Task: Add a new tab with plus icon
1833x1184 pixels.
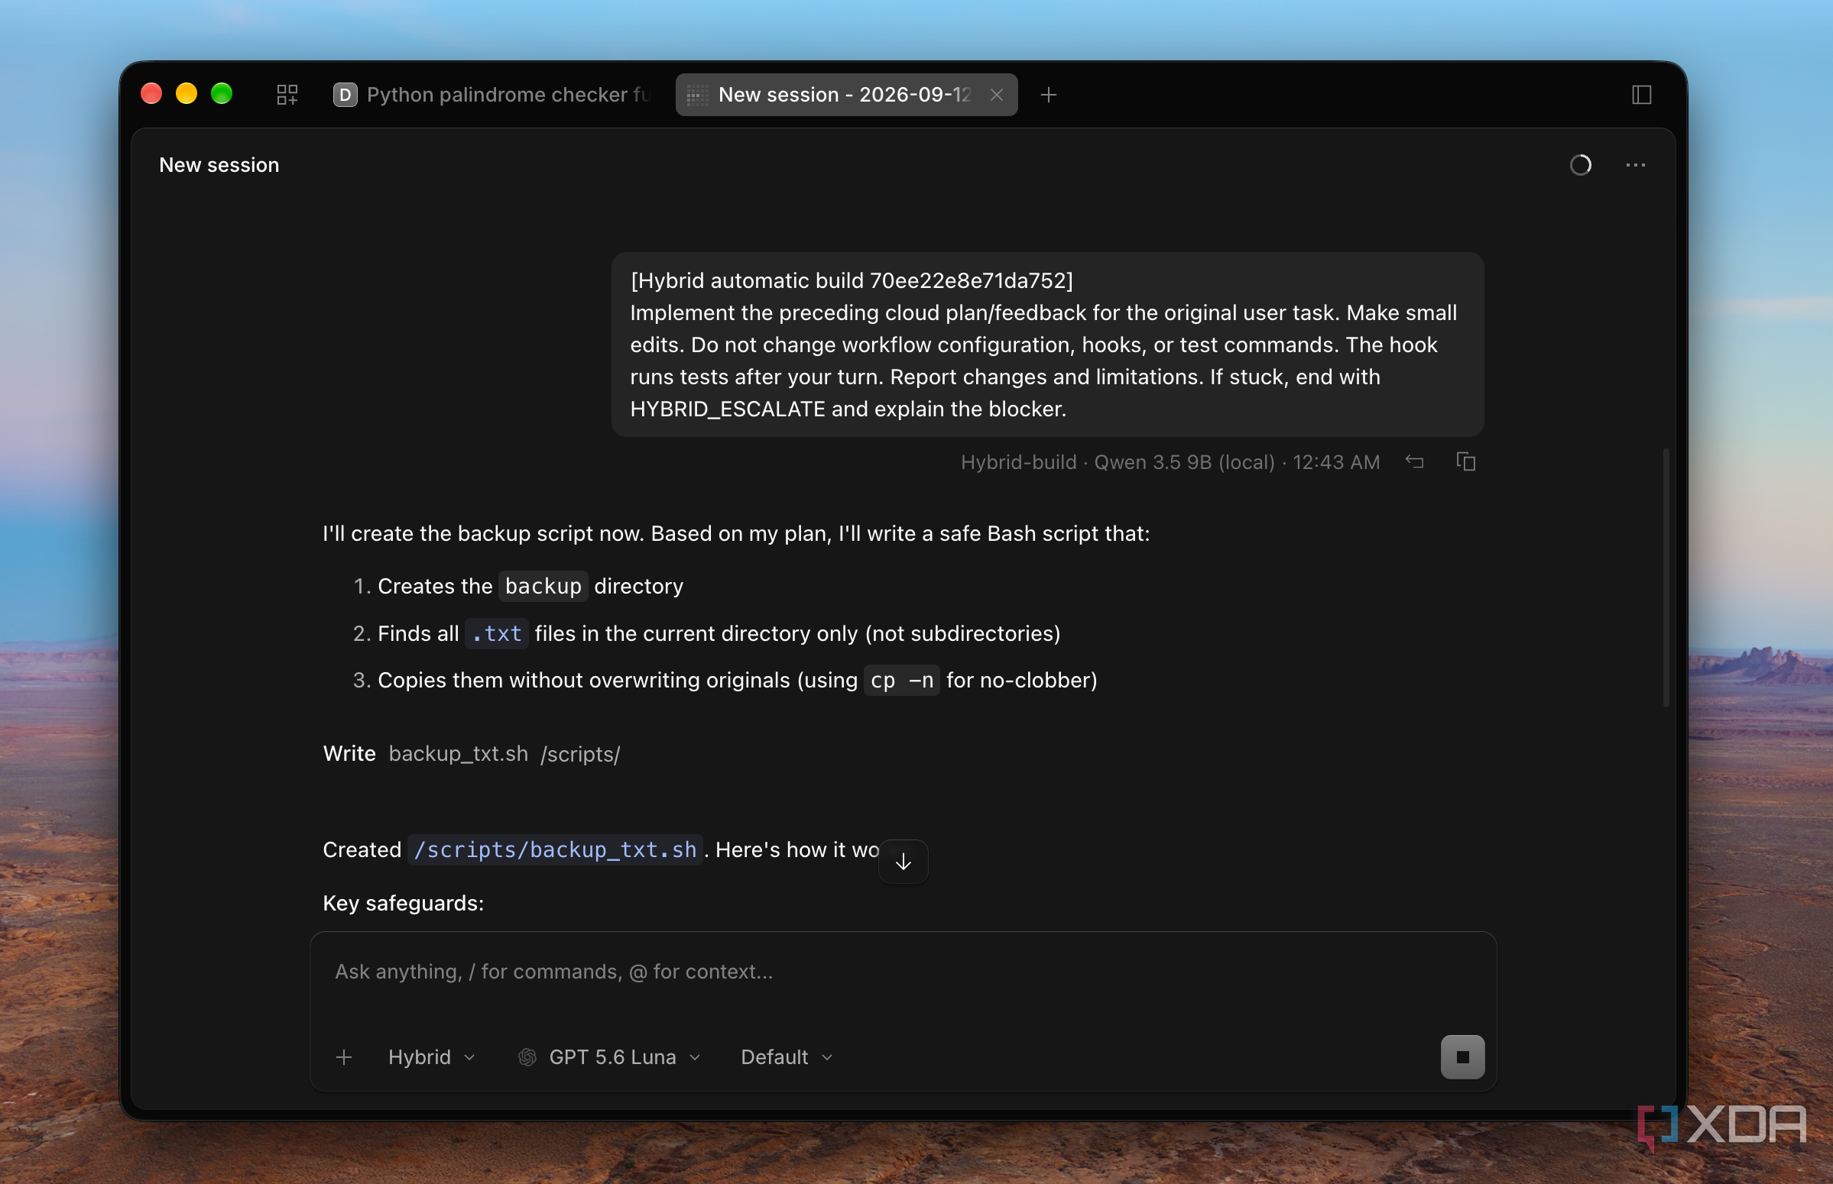Action: pyautogui.click(x=1049, y=95)
